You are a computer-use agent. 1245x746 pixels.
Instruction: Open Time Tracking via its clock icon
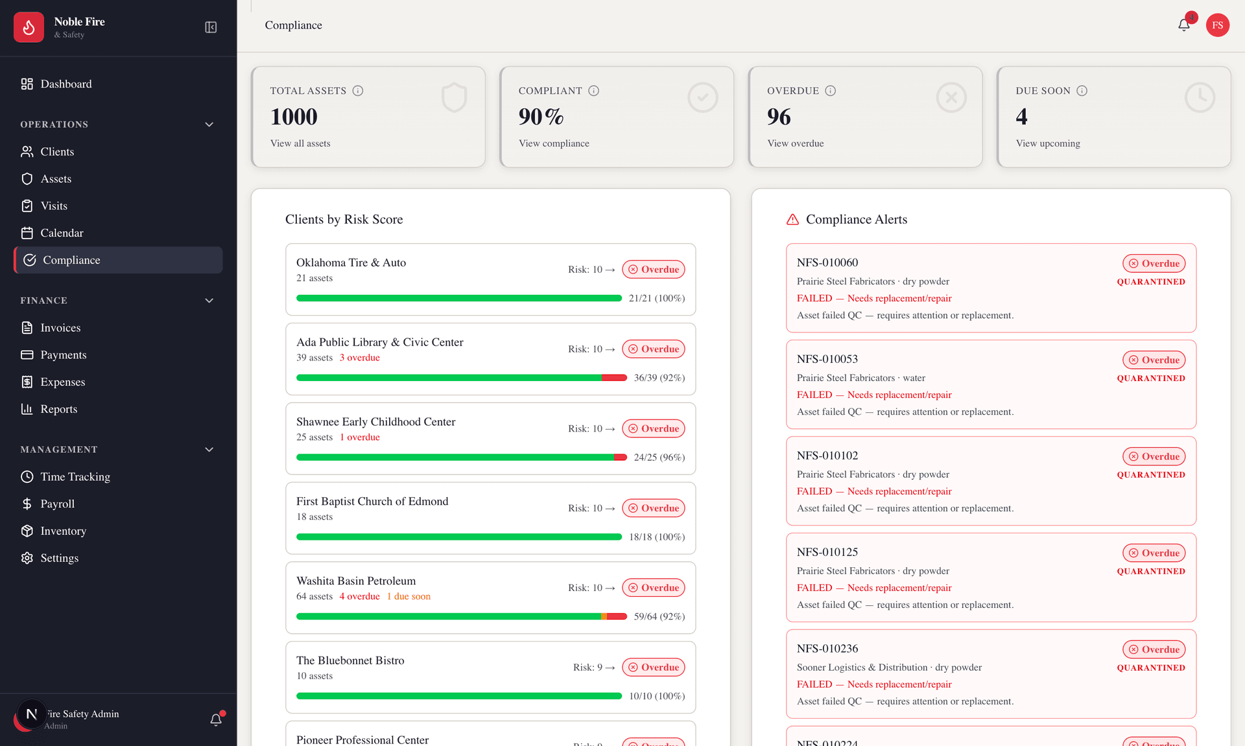(x=27, y=476)
